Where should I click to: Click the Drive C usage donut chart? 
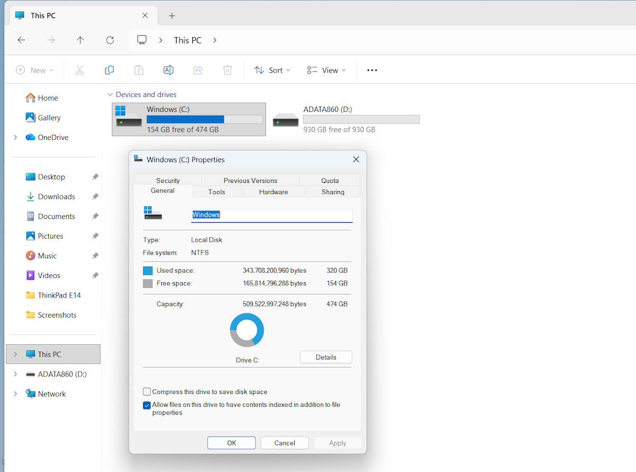247,330
